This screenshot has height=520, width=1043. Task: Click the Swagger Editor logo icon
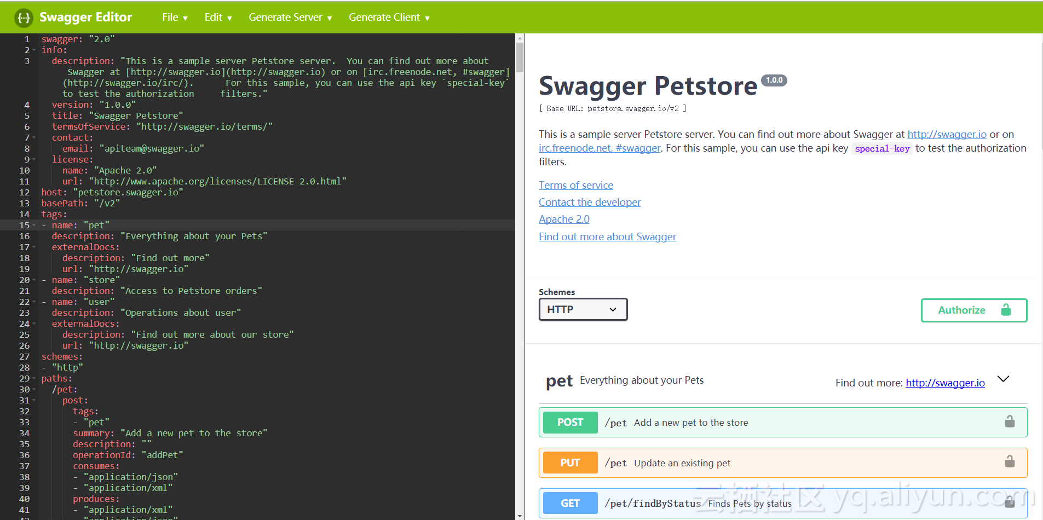pyautogui.click(x=24, y=18)
